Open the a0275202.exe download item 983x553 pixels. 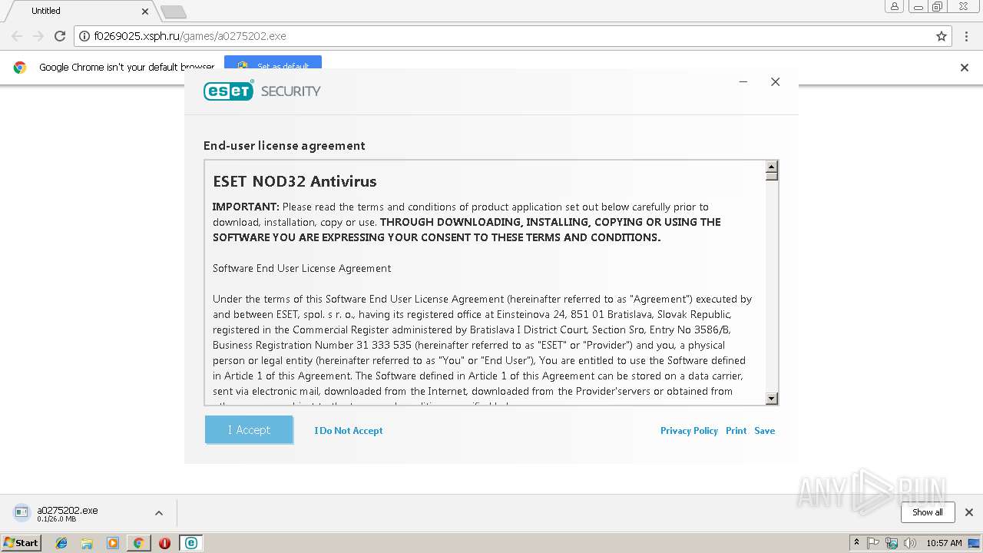point(68,513)
